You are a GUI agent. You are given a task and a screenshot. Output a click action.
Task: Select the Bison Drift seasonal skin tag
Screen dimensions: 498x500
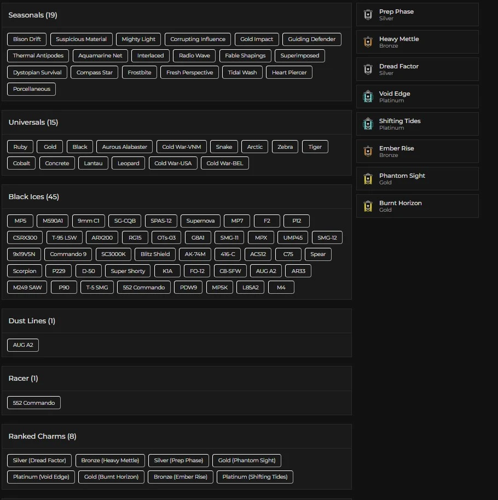tap(27, 39)
